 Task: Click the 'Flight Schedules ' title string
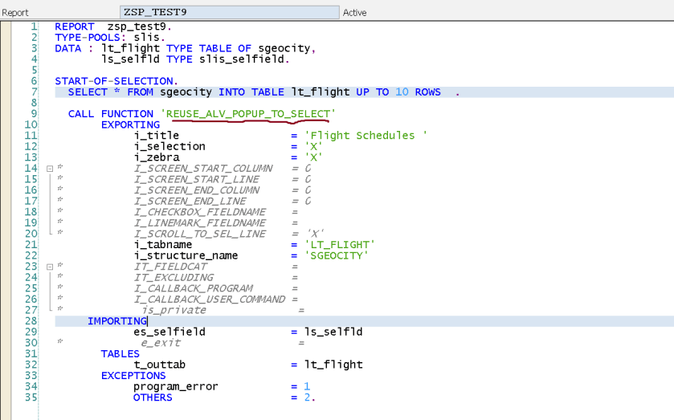click(366, 136)
